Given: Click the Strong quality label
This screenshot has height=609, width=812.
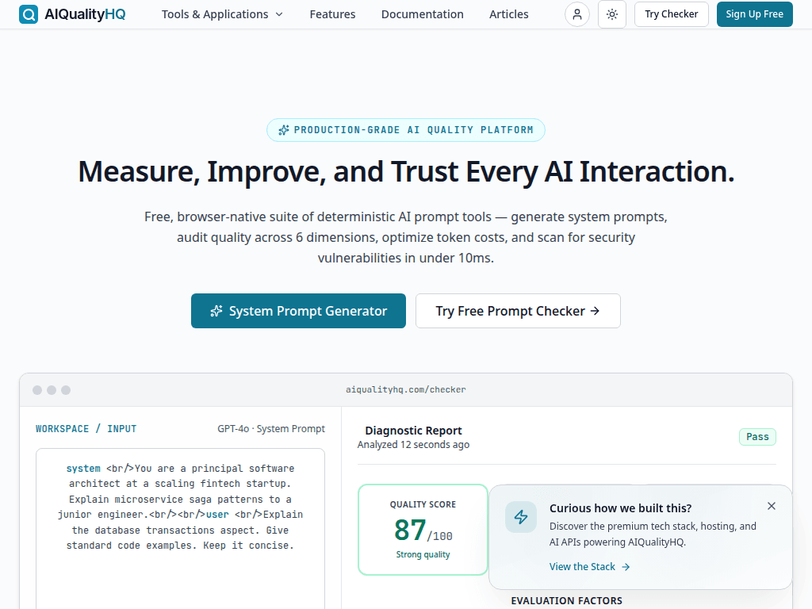Looking at the screenshot, I should (x=423, y=554).
